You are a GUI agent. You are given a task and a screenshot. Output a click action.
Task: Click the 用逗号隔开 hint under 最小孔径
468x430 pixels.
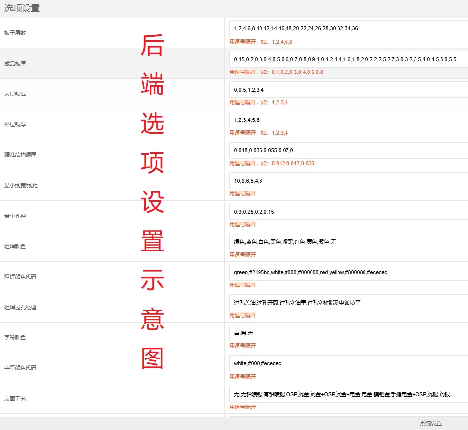[243, 224]
